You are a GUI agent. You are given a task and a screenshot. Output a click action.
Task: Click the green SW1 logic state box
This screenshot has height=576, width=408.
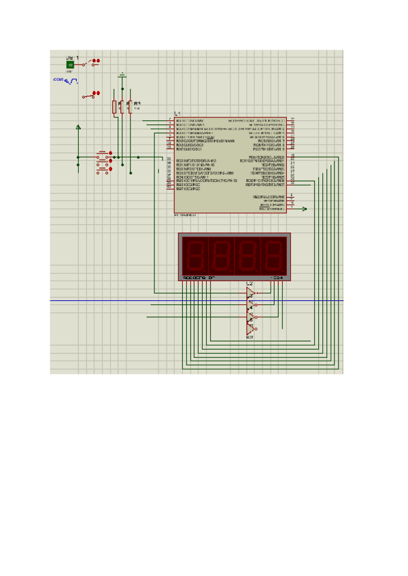(69, 65)
